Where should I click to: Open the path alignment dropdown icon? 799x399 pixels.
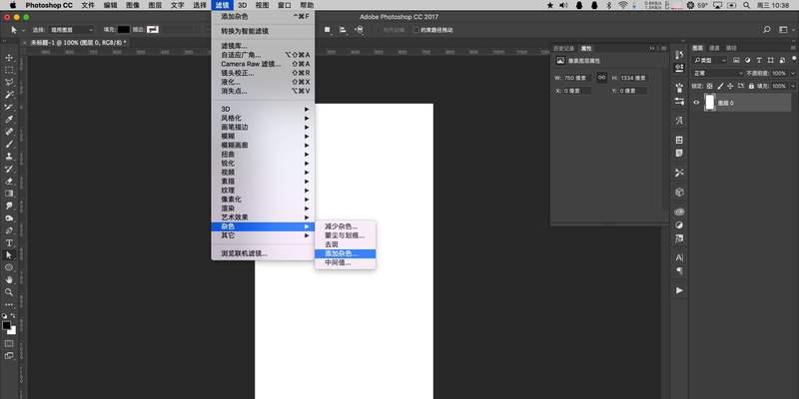click(x=343, y=30)
